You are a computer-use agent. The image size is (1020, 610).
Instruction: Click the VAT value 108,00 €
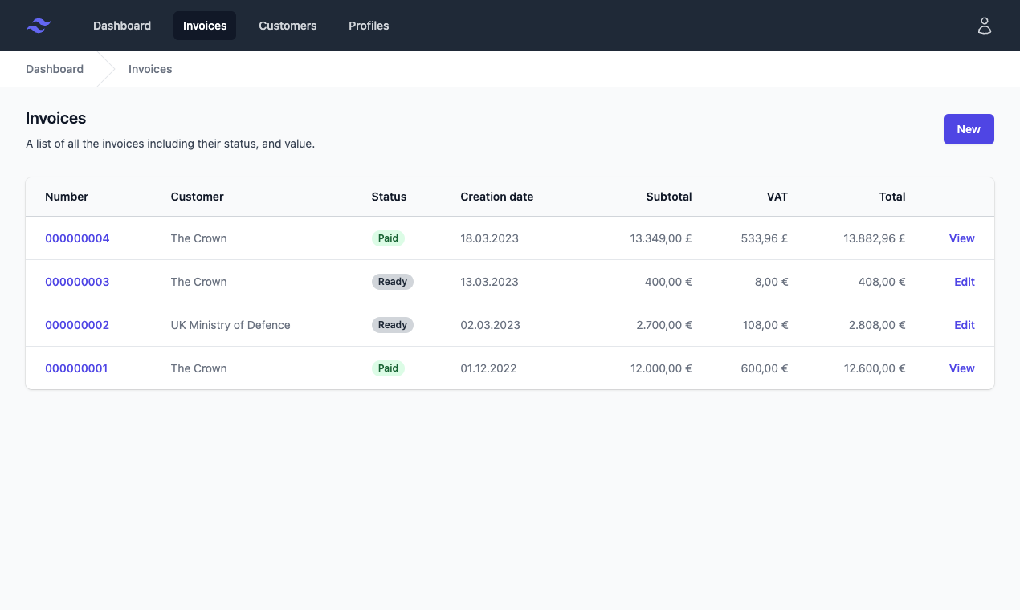coord(765,325)
